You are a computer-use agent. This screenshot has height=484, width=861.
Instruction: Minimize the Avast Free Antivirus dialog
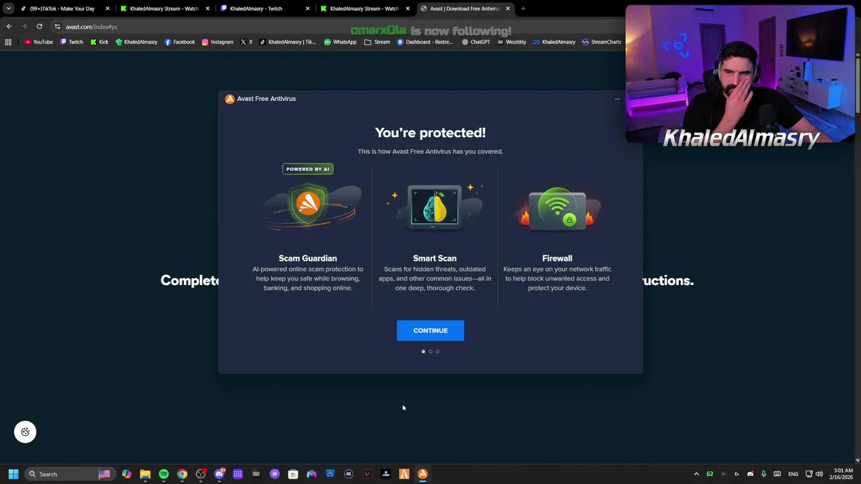tap(617, 99)
